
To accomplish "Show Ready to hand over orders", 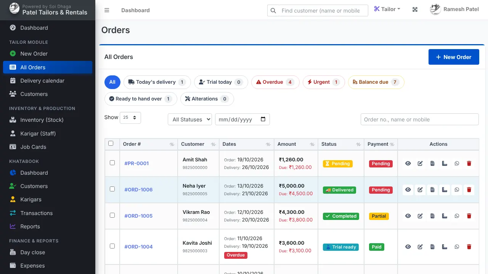I will click(x=141, y=99).
